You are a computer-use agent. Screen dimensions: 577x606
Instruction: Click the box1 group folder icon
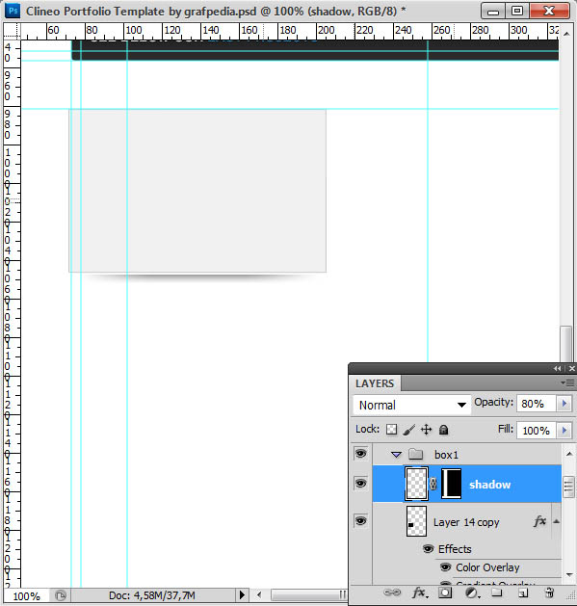[416, 454]
